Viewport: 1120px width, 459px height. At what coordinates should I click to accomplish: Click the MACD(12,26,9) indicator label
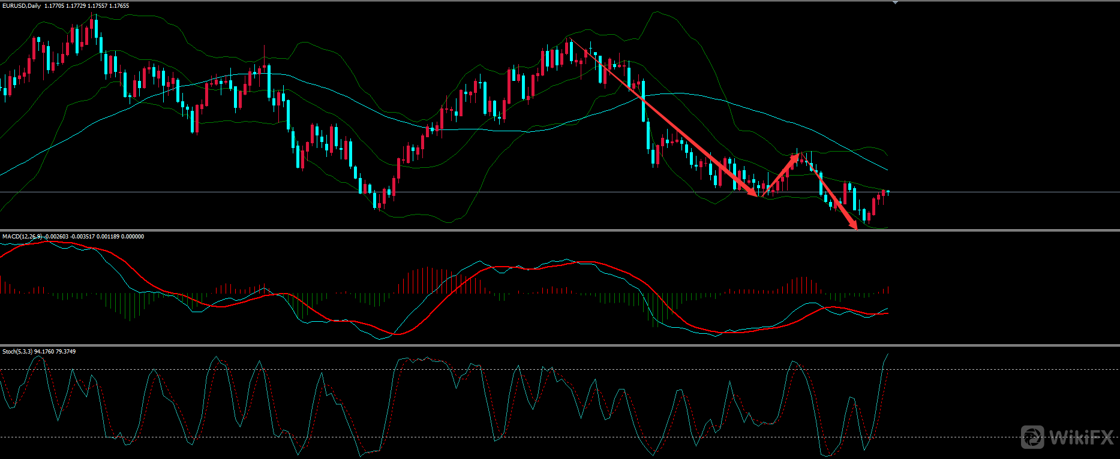[22, 237]
